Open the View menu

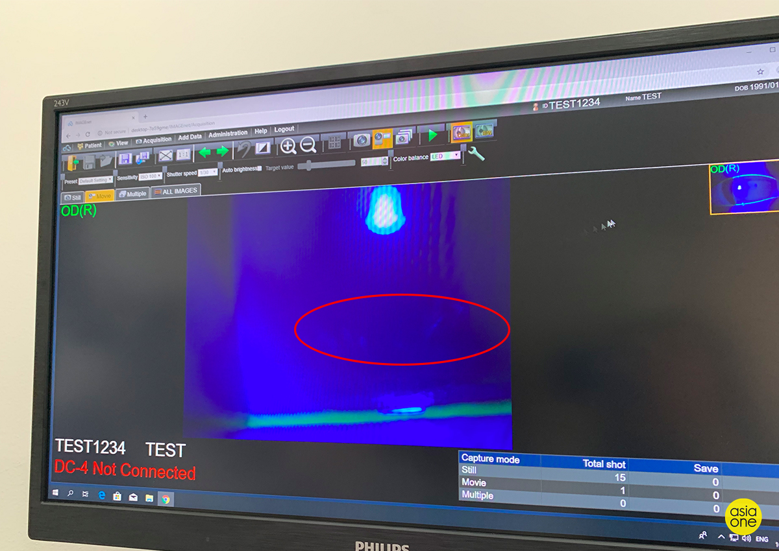[119, 143]
